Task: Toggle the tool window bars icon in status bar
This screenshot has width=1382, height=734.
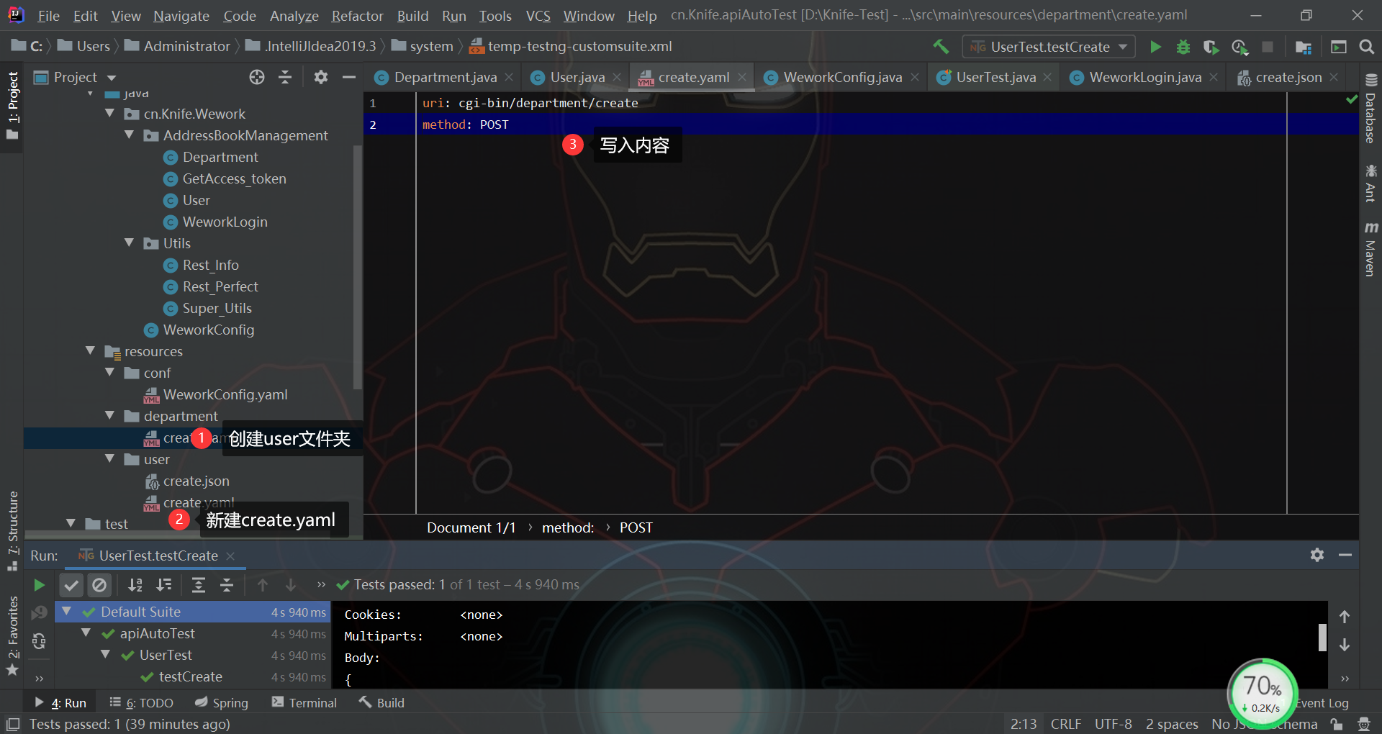Action: [x=13, y=724]
